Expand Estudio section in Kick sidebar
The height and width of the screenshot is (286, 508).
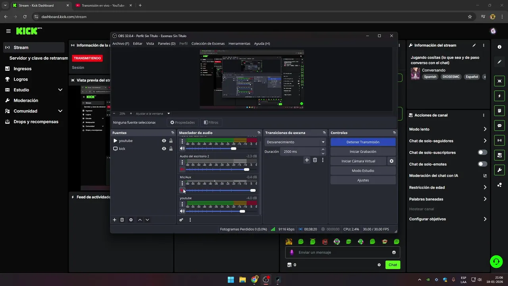(60, 90)
